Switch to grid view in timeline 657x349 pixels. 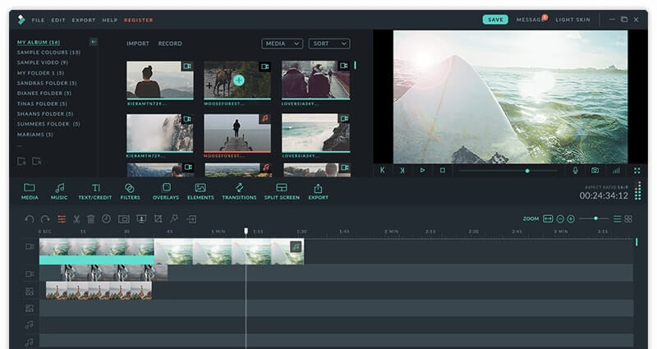point(628,218)
